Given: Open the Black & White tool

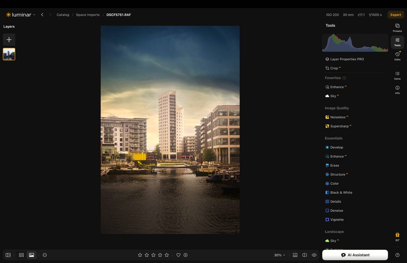Looking at the screenshot, I should point(339,192).
